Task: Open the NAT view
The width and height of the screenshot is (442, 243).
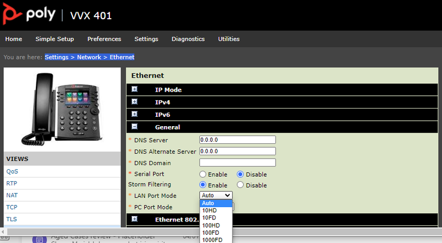Action: tap(12, 195)
